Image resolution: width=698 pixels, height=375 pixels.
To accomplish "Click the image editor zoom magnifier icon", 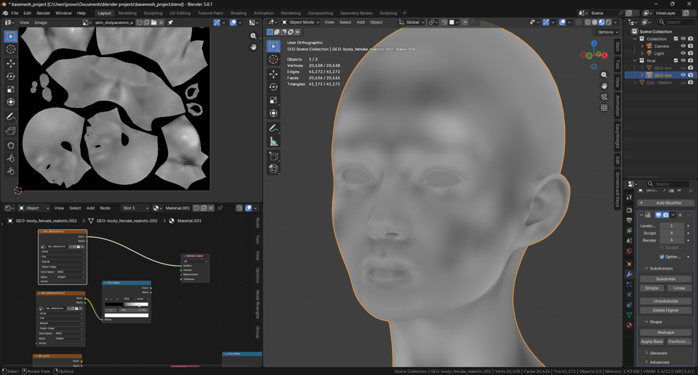I will (254, 36).
